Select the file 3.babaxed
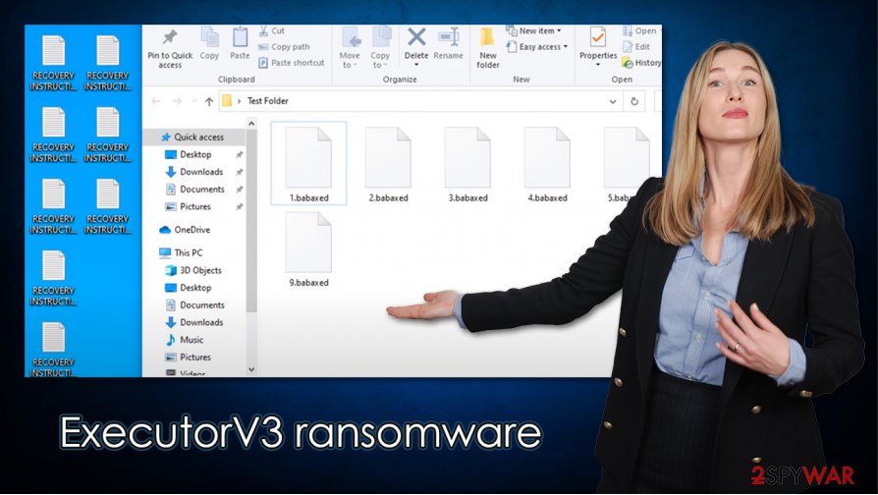This screenshot has height=495, width=878. click(467, 163)
